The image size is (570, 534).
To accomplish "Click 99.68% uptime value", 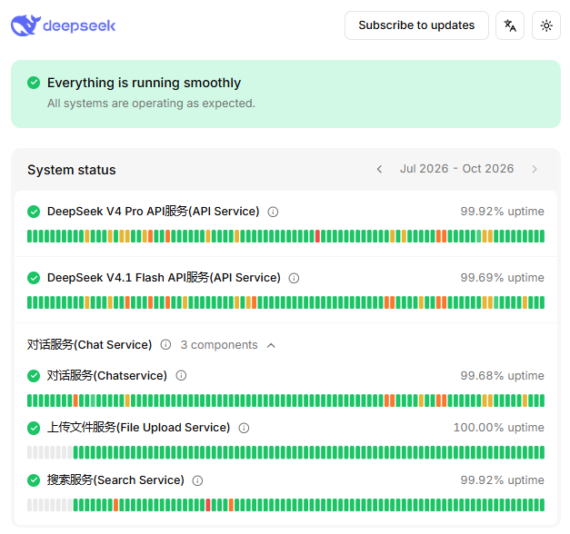I will click(502, 375).
